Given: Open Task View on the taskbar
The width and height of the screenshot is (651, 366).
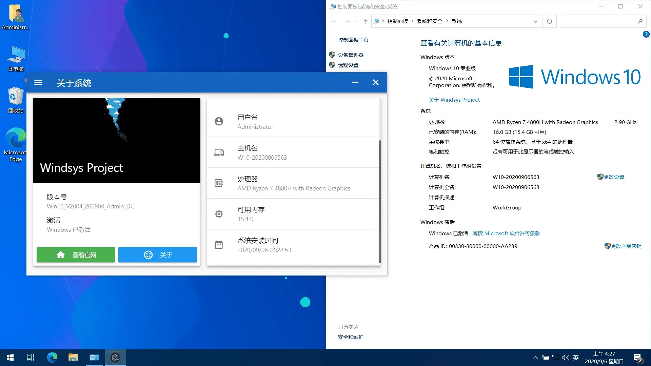Looking at the screenshot, I should point(31,358).
